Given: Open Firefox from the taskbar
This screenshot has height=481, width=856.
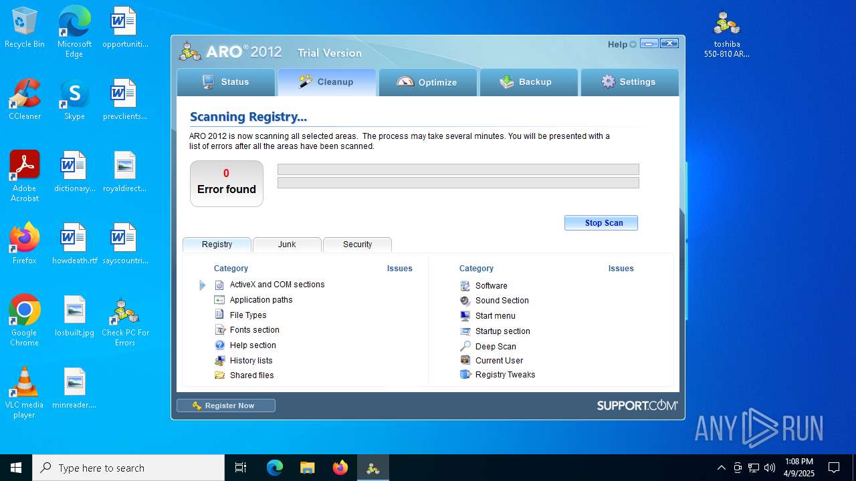Looking at the screenshot, I should coord(340,468).
